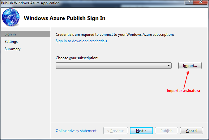This screenshot has width=209, height=140.
Task: Click the Credentials are required message text
Action: pos(115,35)
